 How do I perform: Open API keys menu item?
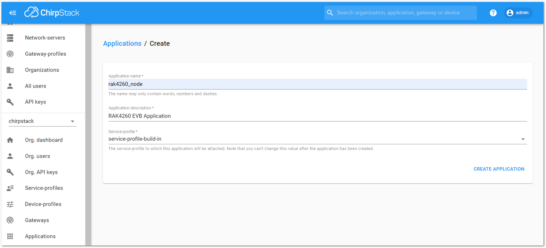pos(43,102)
